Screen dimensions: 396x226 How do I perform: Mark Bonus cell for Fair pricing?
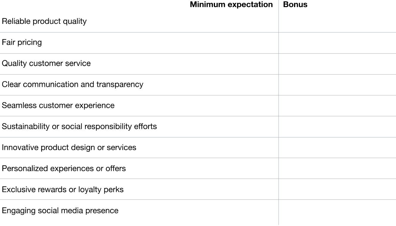(x=337, y=43)
